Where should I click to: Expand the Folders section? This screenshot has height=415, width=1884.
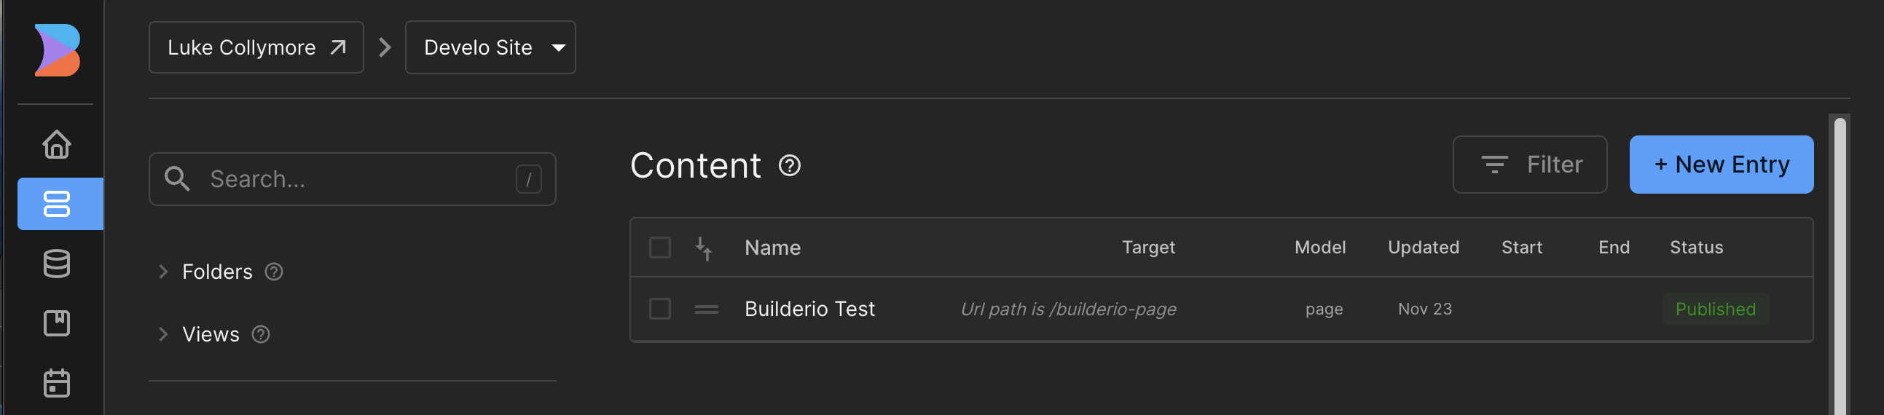[163, 272]
